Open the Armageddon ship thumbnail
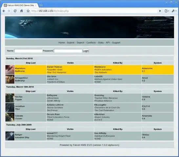This screenshot has width=179, height=157. [10, 79]
